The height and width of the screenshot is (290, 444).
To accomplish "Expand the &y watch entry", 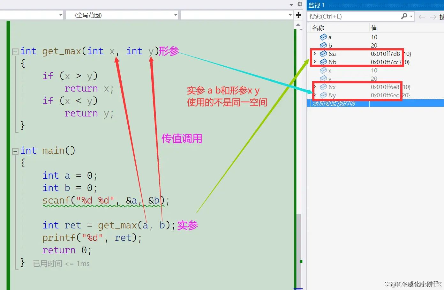I will click(315, 95).
